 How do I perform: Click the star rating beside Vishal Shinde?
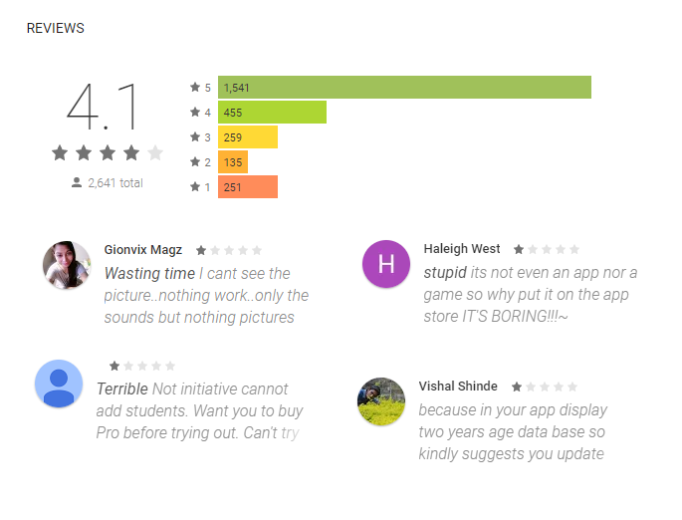545,387
